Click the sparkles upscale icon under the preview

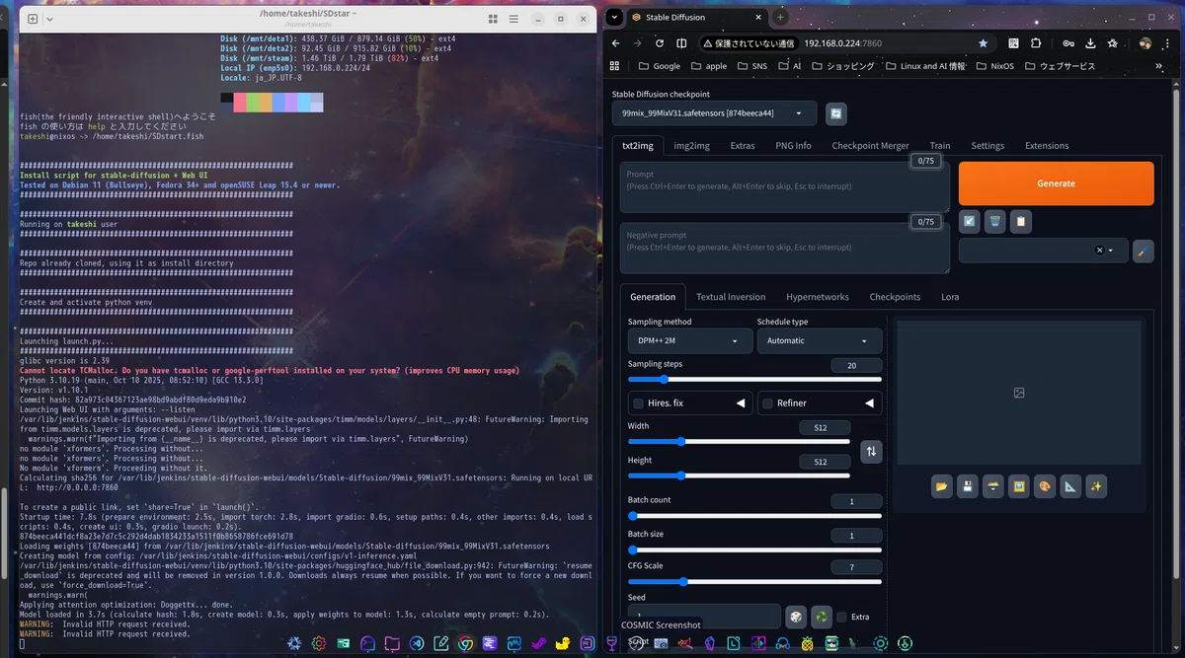[x=1096, y=486]
